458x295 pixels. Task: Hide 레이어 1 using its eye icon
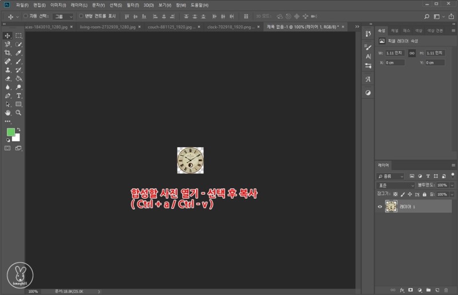[x=380, y=207]
